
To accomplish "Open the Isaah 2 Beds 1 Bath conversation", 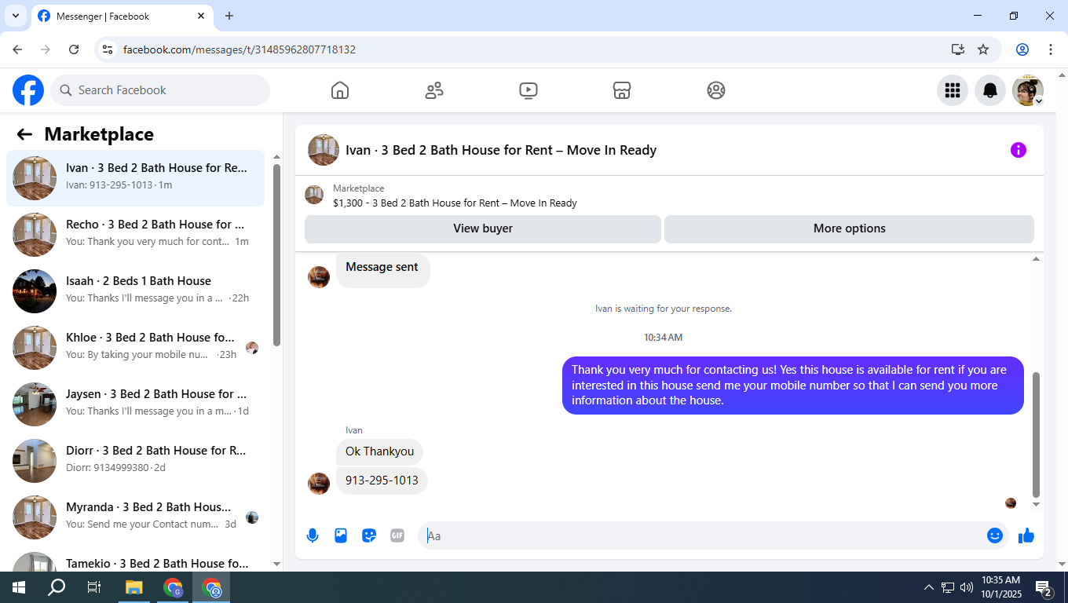I will point(136,291).
